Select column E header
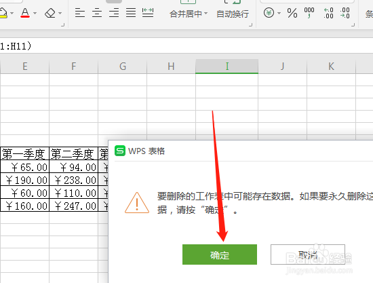Viewport: 373px width, 283px height. [x=25, y=66]
